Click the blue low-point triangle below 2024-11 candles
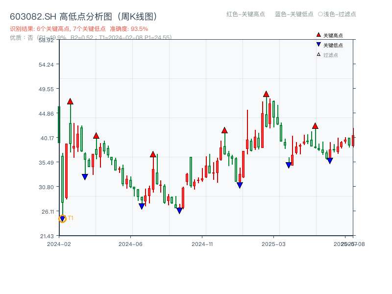This screenshot has height=294, width=392. [180, 211]
